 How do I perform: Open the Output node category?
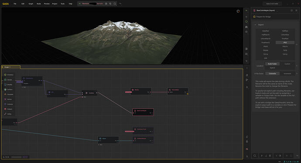pyautogui.click(x=8, y=109)
